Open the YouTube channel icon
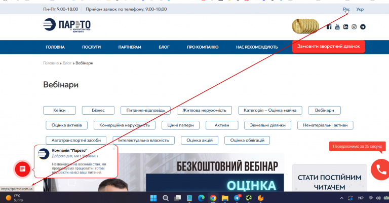 point(337,26)
